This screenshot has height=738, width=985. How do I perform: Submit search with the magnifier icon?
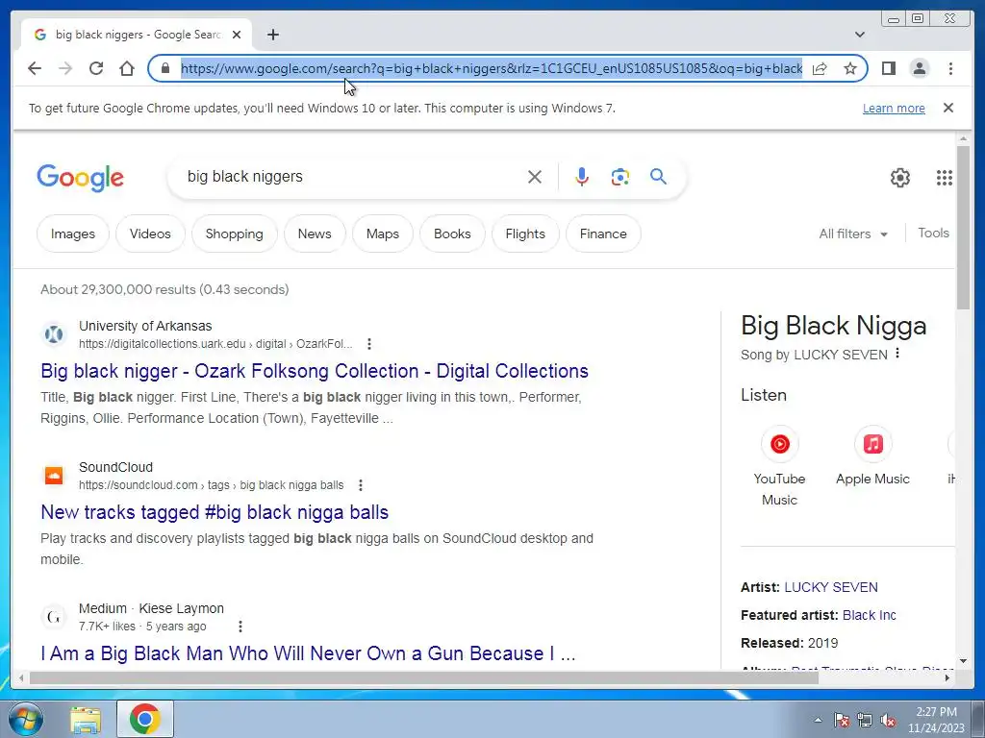click(x=658, y=177)
